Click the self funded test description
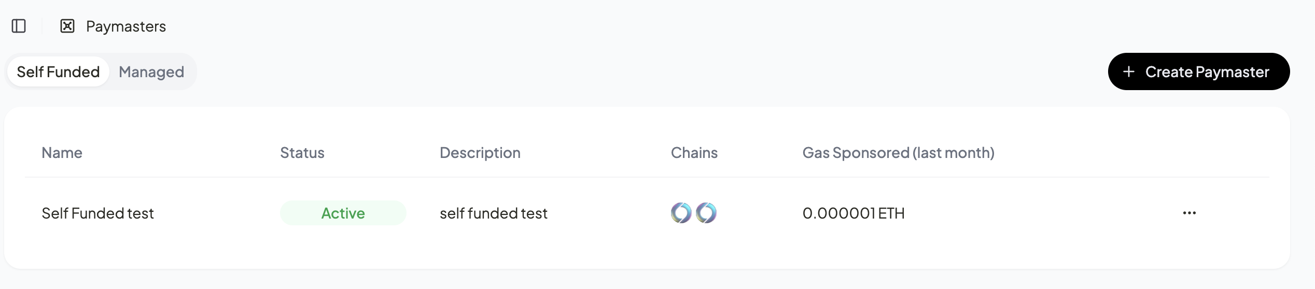The width and height of the screenshot is (1315, 289). (494, 213)
